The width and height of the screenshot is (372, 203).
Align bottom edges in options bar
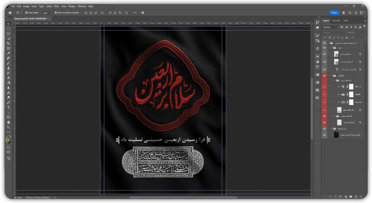coord(120,13)
